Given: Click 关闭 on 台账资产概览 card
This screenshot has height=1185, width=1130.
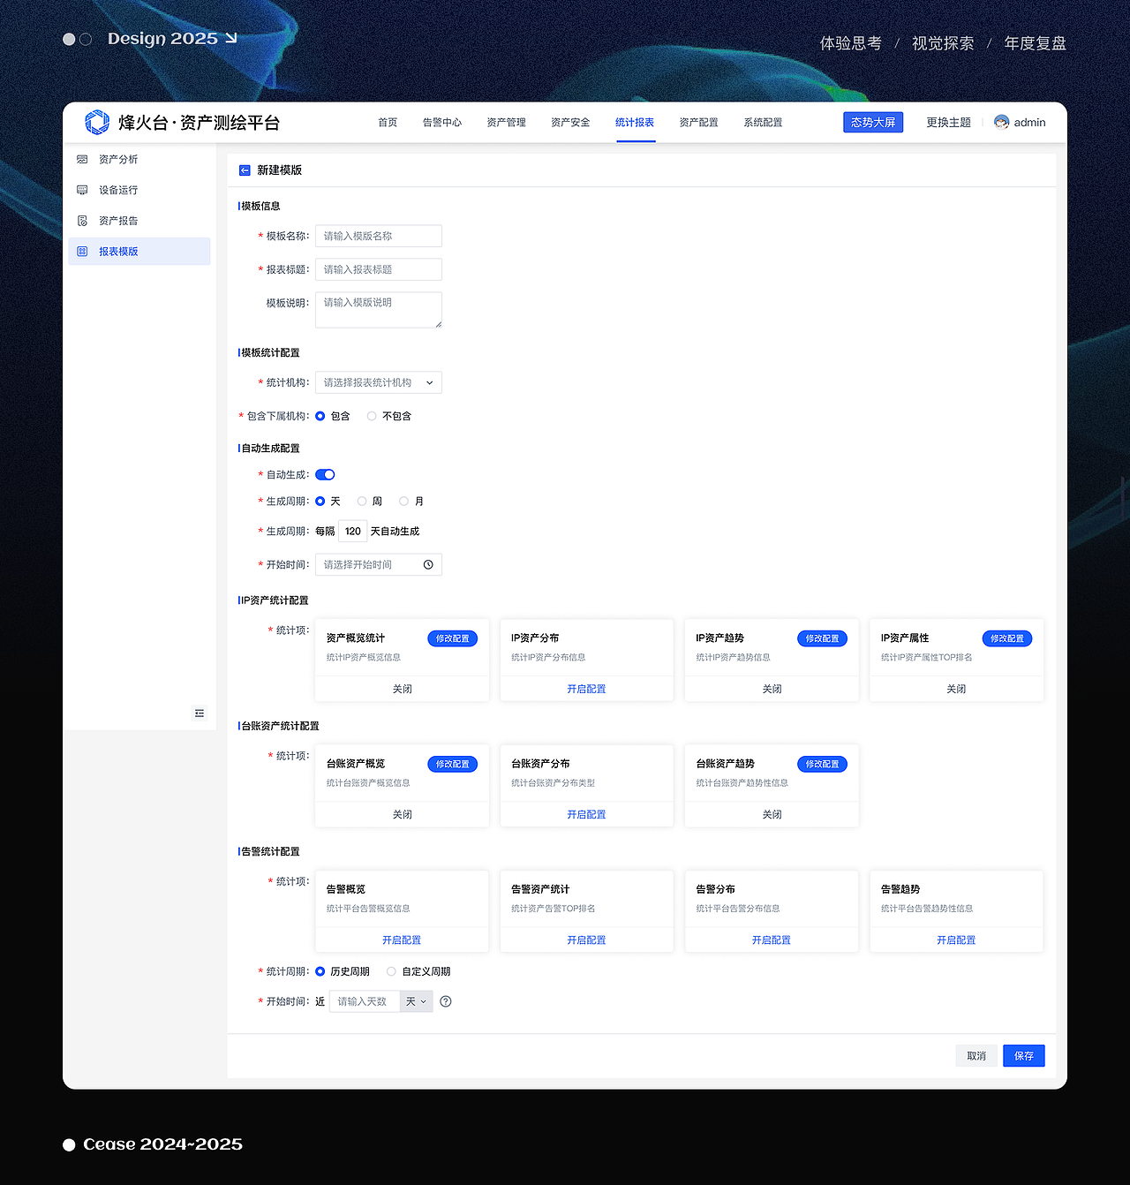Looking at the screenshot, I should pos(402,814).
